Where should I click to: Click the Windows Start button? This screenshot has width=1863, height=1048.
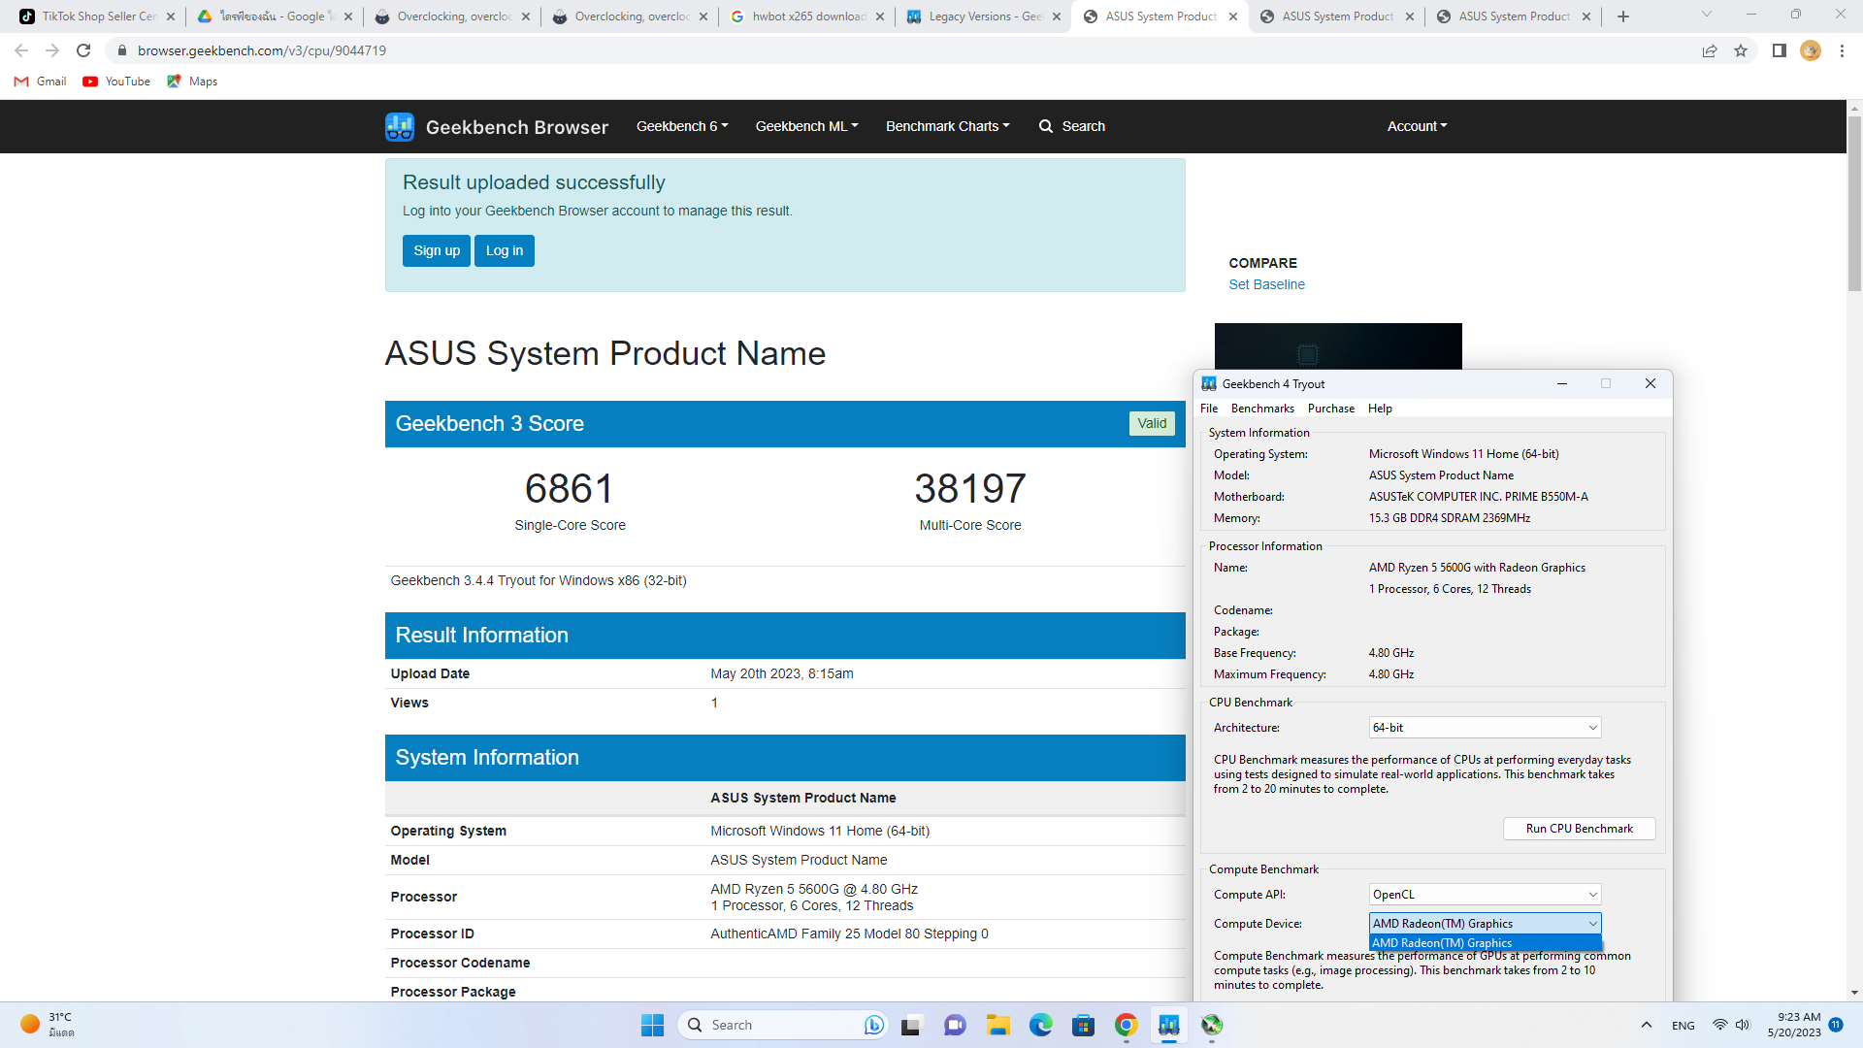point(652,1025)
